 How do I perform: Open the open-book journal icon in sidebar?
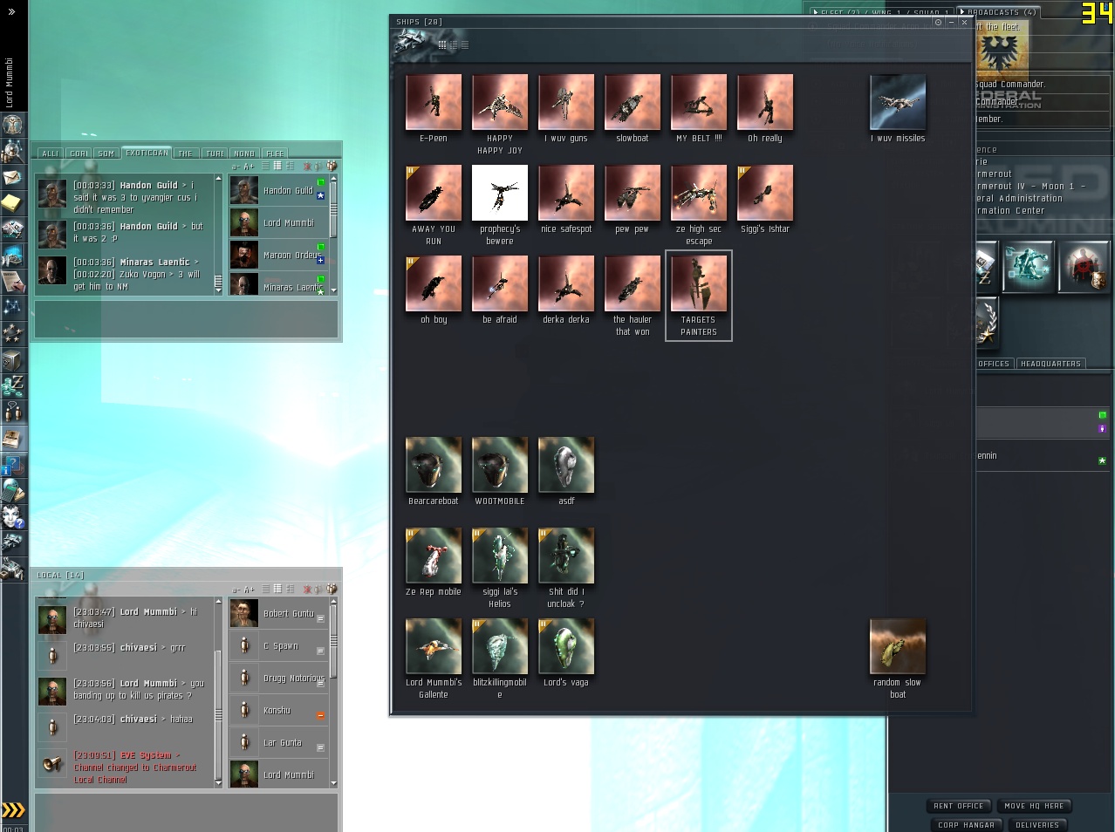13,439
